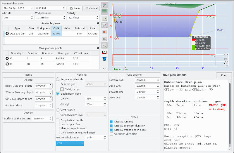Screen dimensions: 234x153
Task: Click the blue S scale graph icon
Action: (105, 59)
